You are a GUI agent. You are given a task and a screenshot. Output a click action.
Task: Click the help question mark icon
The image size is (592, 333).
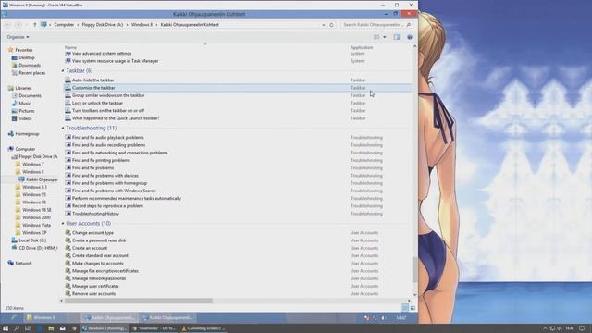click(410, 37)
